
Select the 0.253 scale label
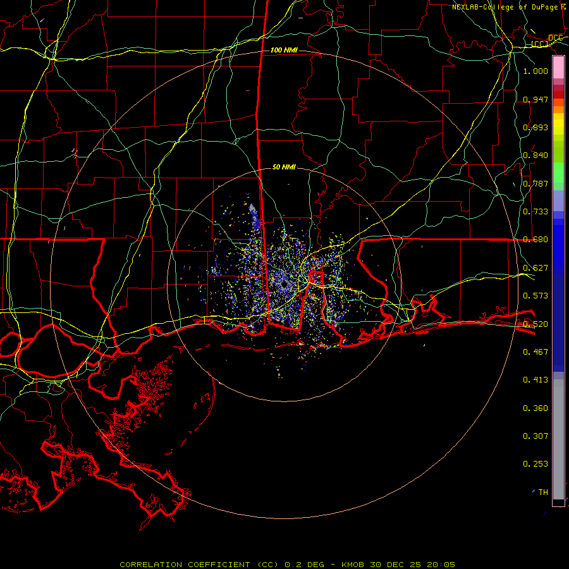(x=535, y=464)
